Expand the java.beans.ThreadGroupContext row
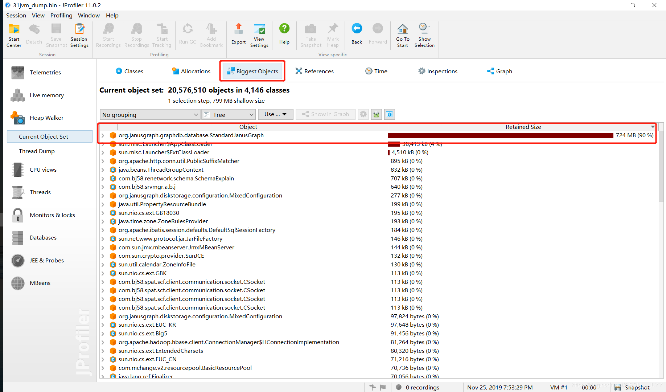The image size is (666, 392). tap(103, 170)
